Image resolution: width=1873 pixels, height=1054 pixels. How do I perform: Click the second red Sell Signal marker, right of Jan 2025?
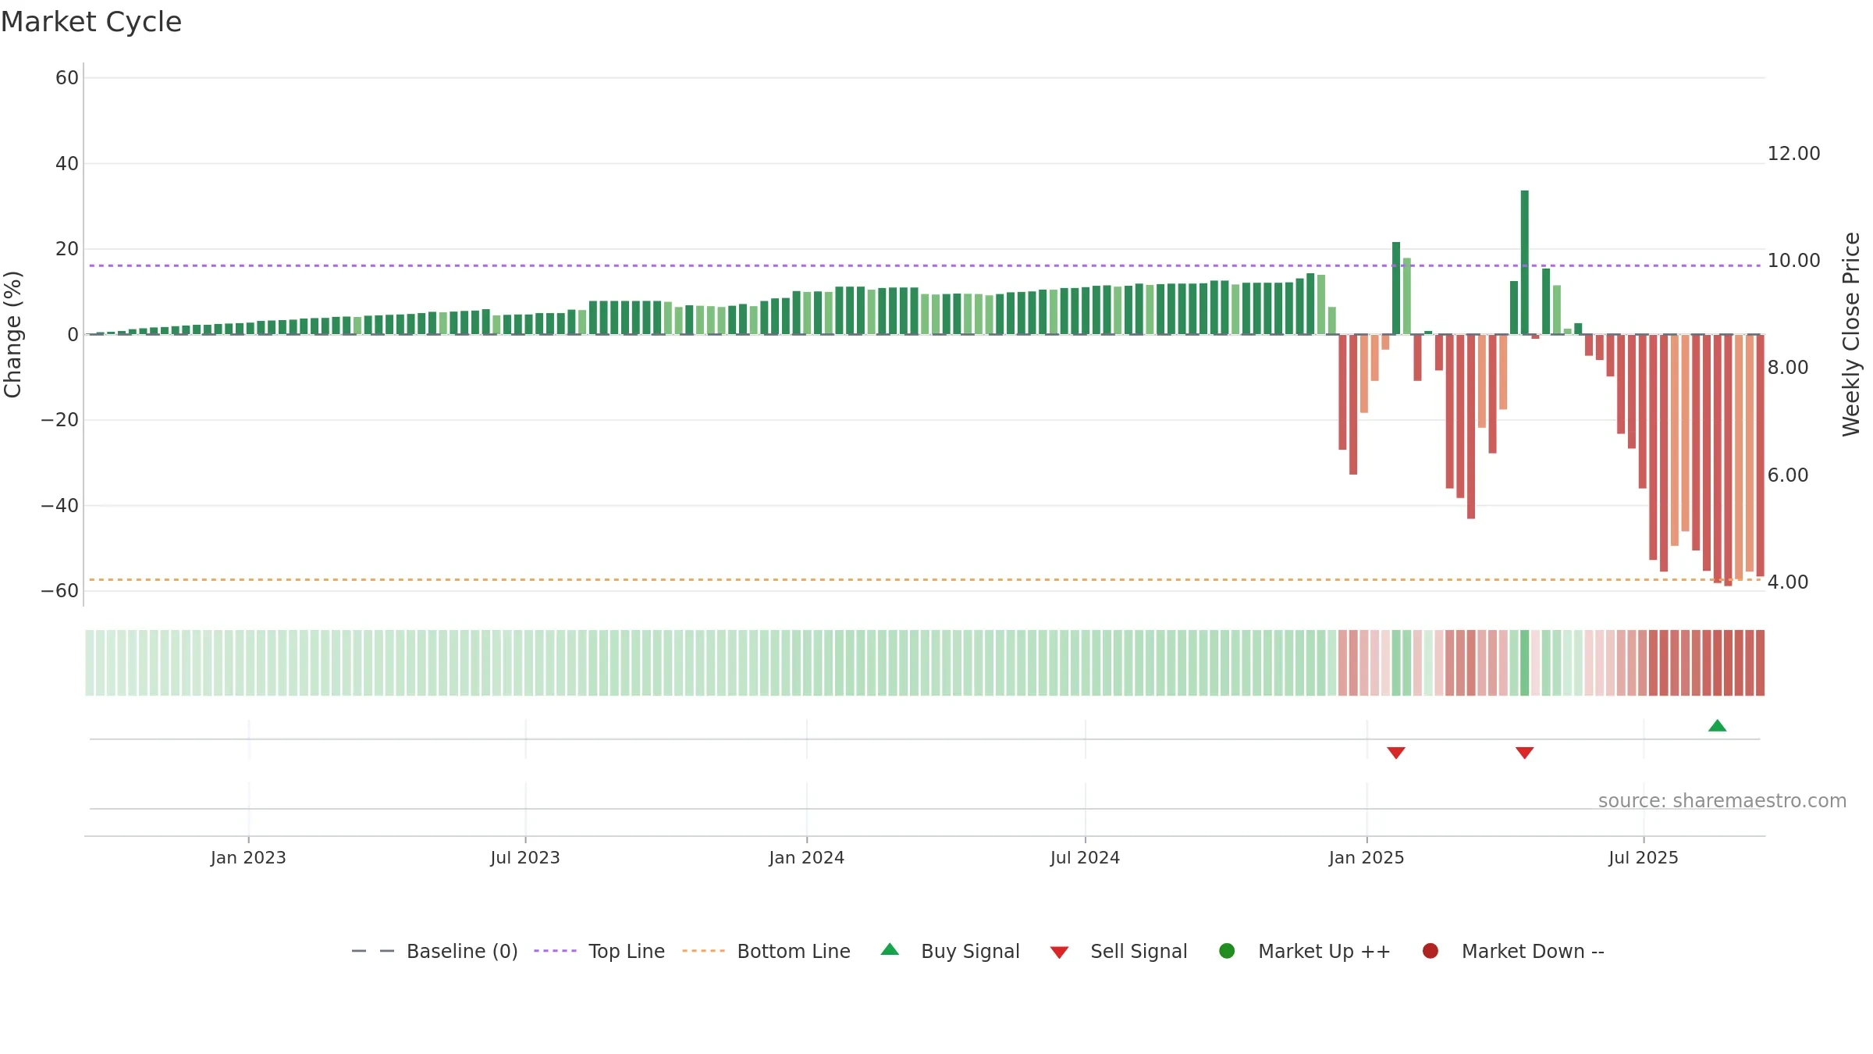pos(1524,753)
